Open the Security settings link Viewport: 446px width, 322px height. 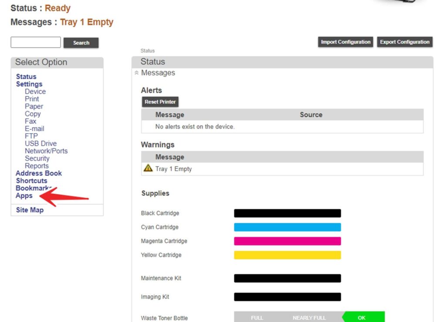point(37,158)
